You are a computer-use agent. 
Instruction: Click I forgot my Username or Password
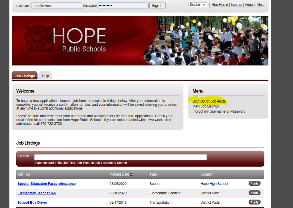219,111
